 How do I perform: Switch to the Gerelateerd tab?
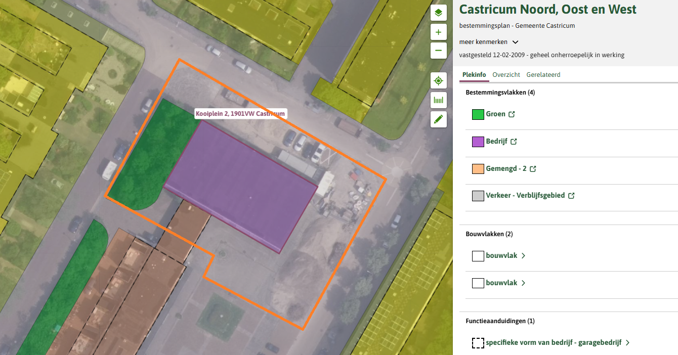coord(543,75)
